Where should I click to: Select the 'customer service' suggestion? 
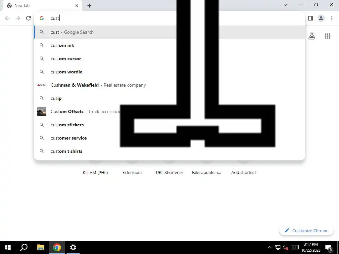(x=169, y=138)
